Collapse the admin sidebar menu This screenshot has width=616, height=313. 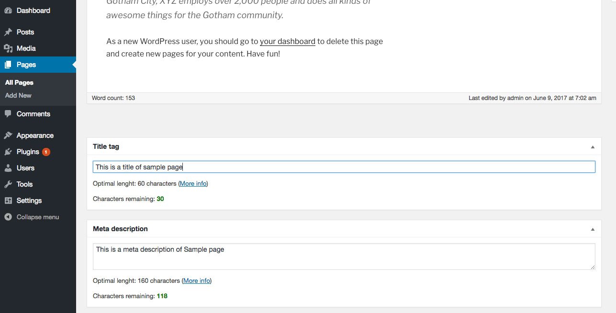(32, 217)
